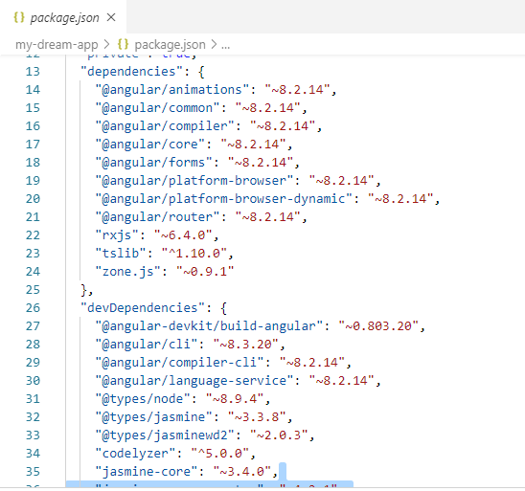Click the closing brace on line 25
The height and width of the screenshot is (491, 525).
(83, 290)
